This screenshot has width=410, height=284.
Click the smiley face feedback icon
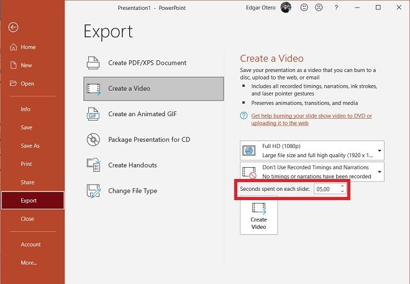(304, 7)
